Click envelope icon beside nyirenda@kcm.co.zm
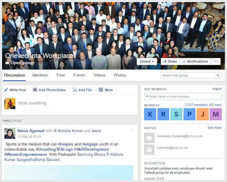Viewport: 227px width, 182px height. [149, 150]
